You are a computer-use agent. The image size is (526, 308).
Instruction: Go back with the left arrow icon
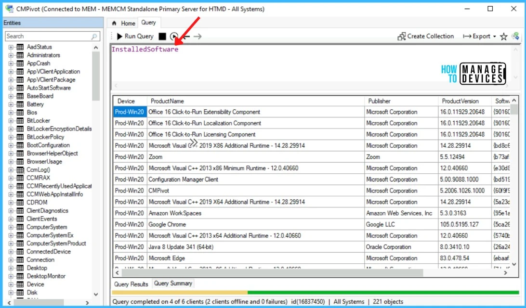(186, 36)
